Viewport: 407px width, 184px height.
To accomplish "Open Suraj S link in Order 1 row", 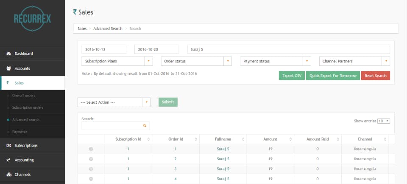I will 223,149.
